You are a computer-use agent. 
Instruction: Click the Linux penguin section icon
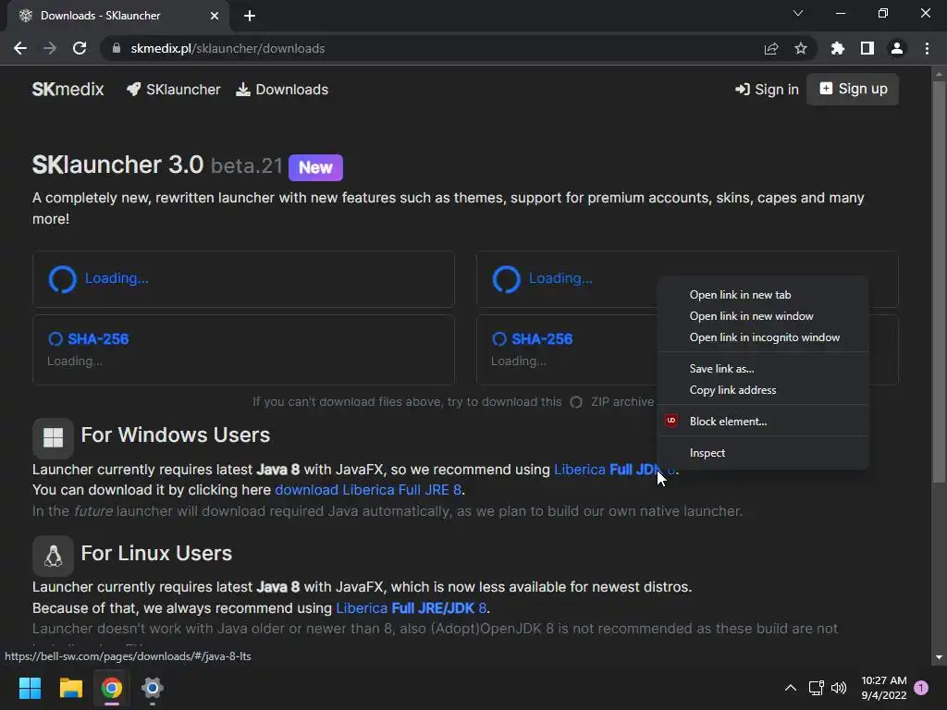[53, 556]
